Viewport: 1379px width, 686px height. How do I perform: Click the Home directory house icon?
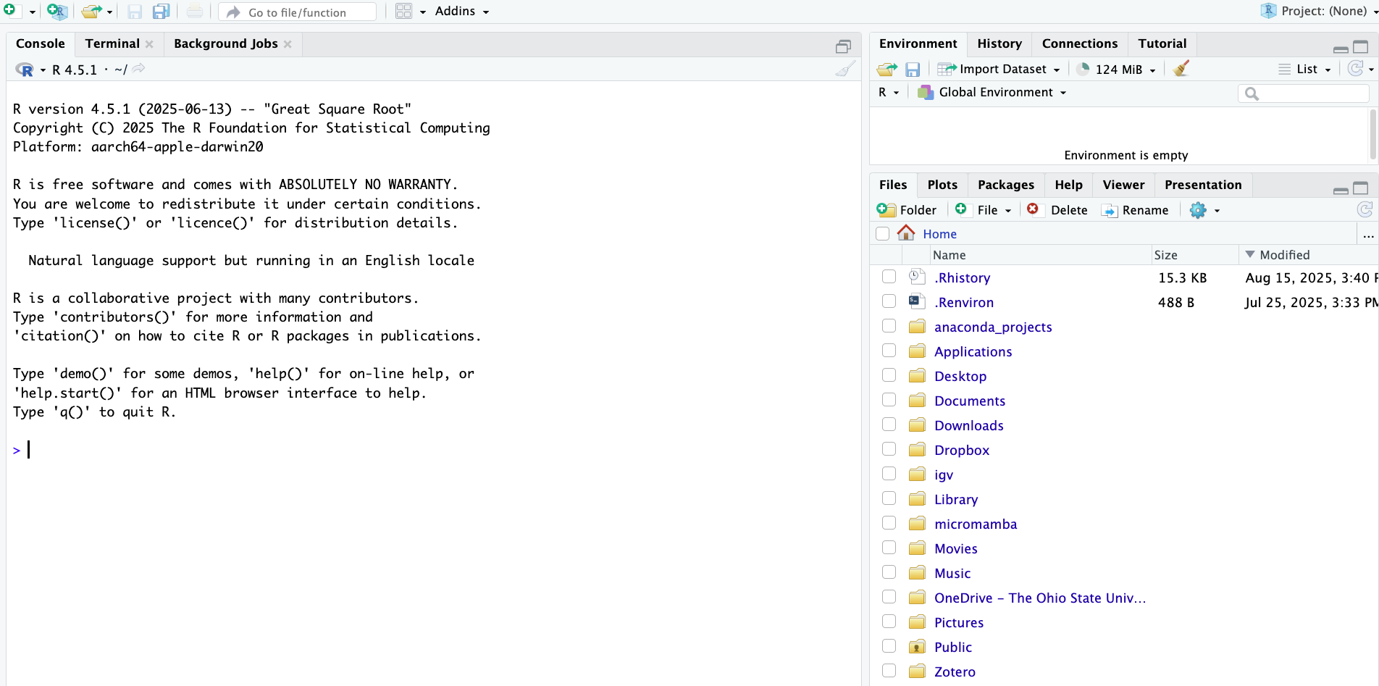[906, 233]
